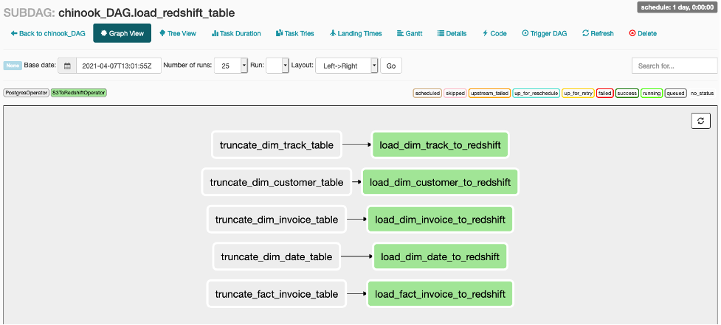Open the DAG Details page
The height and width of the screenshot is (325, 721).
point(452,33)
